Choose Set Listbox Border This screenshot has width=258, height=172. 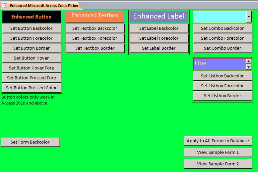click(x=223, y=96)
